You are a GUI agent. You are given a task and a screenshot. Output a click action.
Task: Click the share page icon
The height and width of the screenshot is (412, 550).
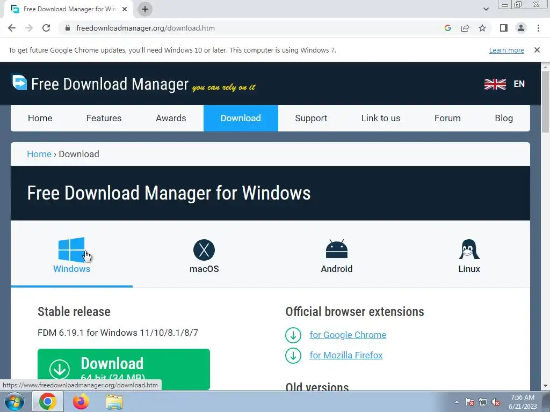click(465, 28)
